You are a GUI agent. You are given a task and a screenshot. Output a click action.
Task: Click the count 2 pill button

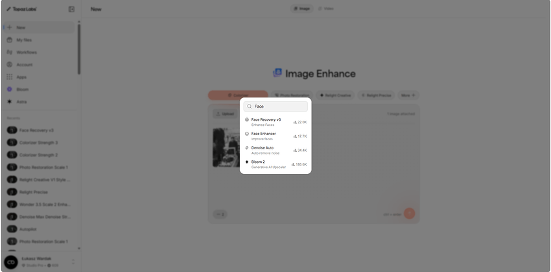220,214
